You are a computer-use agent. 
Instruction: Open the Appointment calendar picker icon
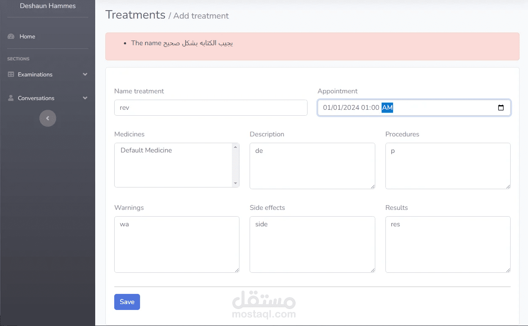pos(501,108)
